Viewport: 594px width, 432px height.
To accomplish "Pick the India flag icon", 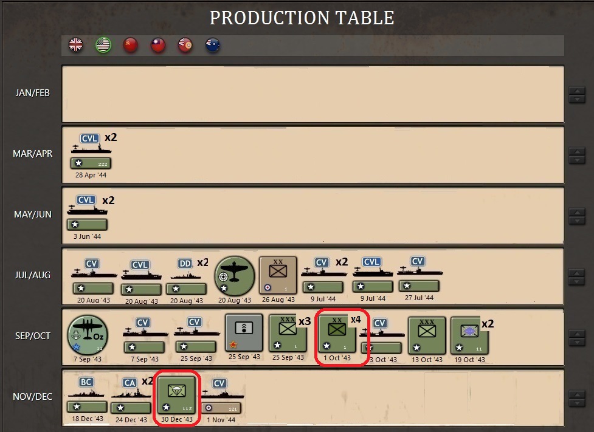I will pos(185,45).
